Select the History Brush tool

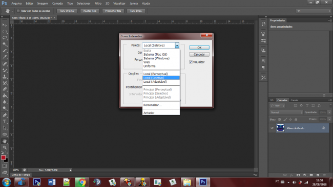coord(5,83)
